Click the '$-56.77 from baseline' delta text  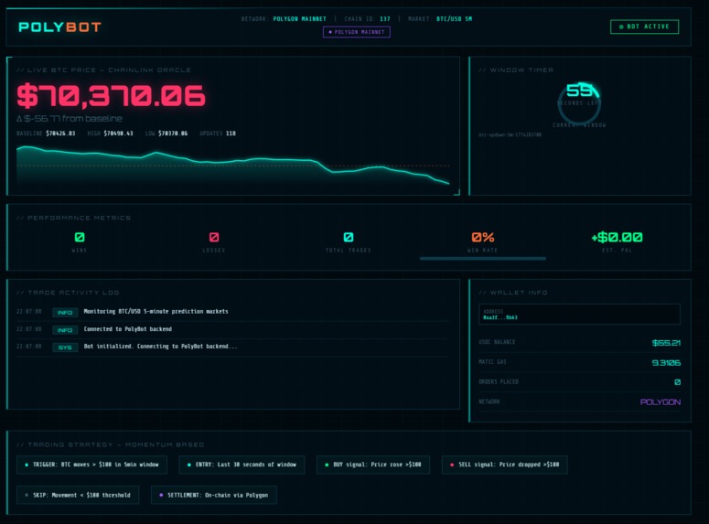tap(70, 119)
